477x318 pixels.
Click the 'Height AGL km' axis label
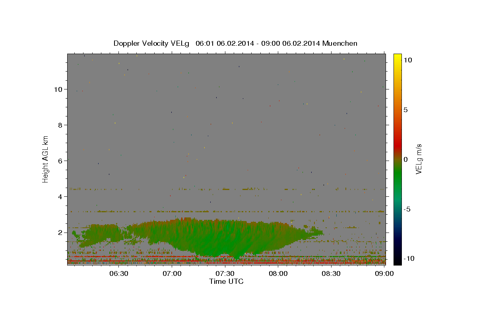(x=45, y=159)
